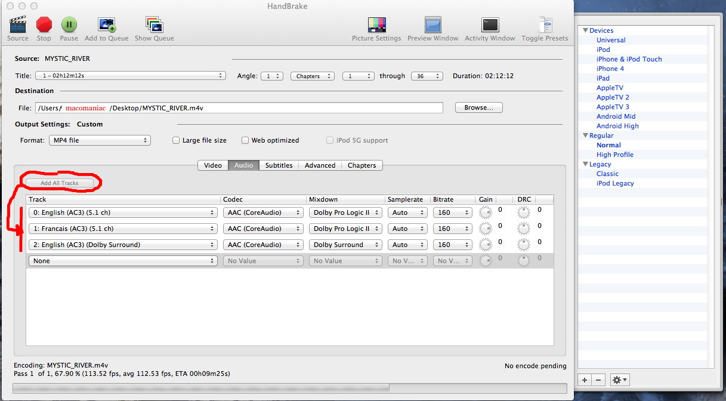Open the Format MP4 file dropdown
The image size is (726, 401).
coord(100,140)
